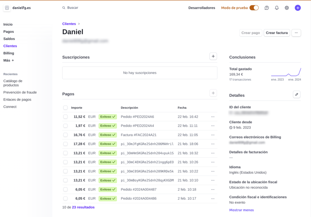Open Billing in the sidebar
This screenshot has width=311, height=217.
9,53
